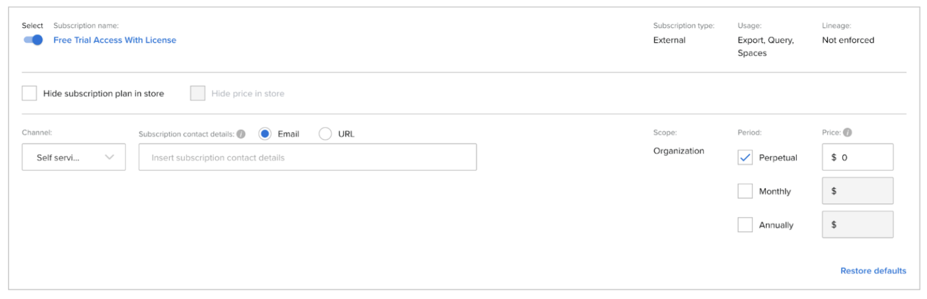Check Hide subscription plan in store

[x=30, y=93]
